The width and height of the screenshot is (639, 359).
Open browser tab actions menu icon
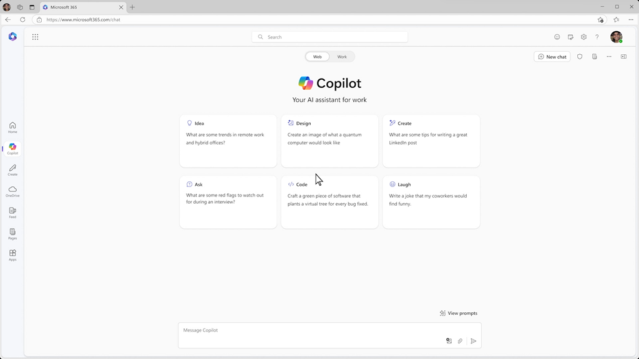point(32,7)
